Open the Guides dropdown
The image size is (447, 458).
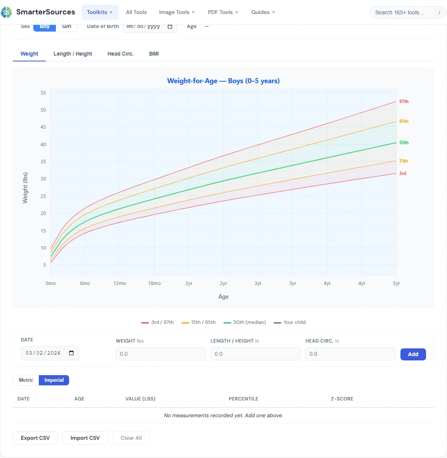263,12
